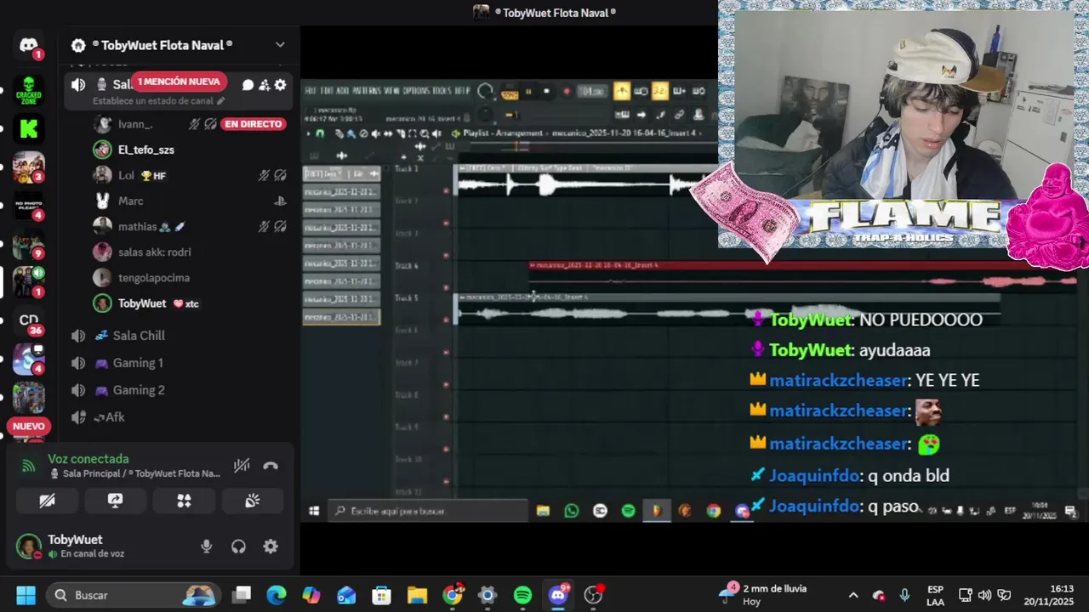Viewport: 1089px width, 612px height.
Task: Select the slice tool in FL Studio playlist
Action: (401, 134)
